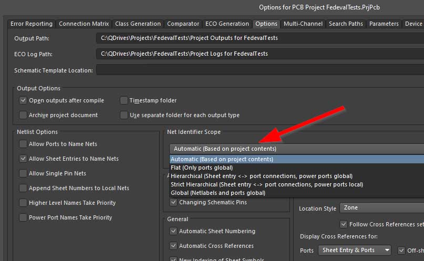Pick Global (Netlabels and ports global) option

point(218,193)
